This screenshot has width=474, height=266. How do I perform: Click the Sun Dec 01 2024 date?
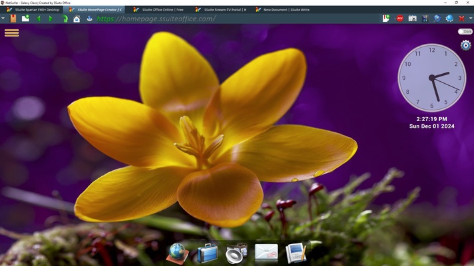pos(432,126)
